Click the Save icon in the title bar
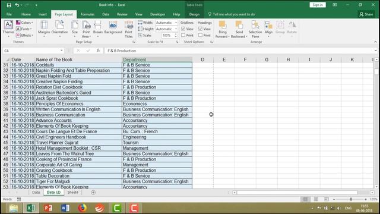This screenshot has height=214, width=380. (x=9, y=5)
